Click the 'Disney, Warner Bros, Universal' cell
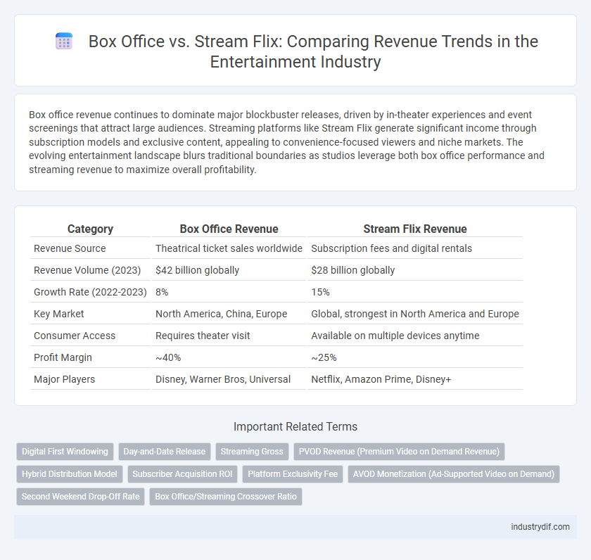 click(229, 379)
